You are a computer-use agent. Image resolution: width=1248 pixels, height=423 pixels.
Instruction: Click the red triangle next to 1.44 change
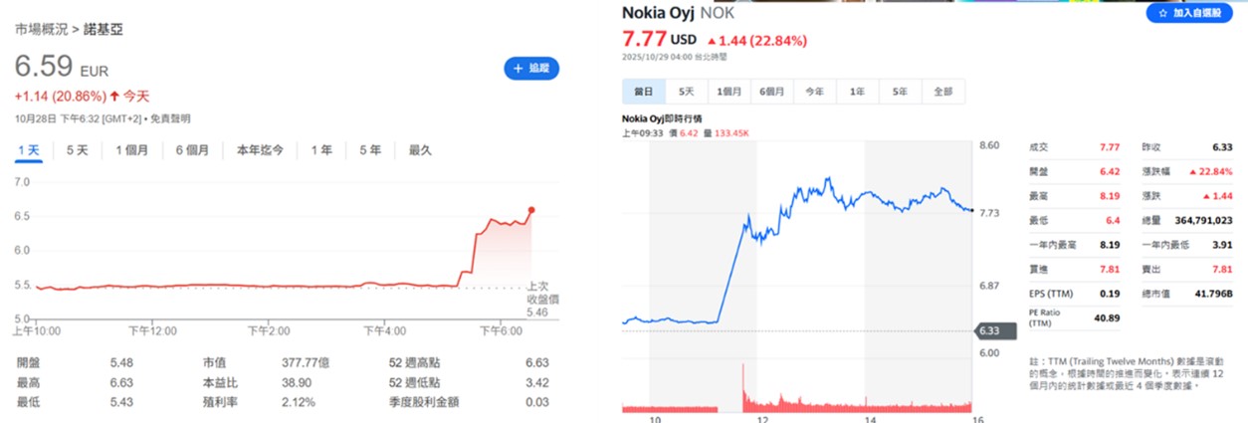pyautogui.click(x=712, y=41)
